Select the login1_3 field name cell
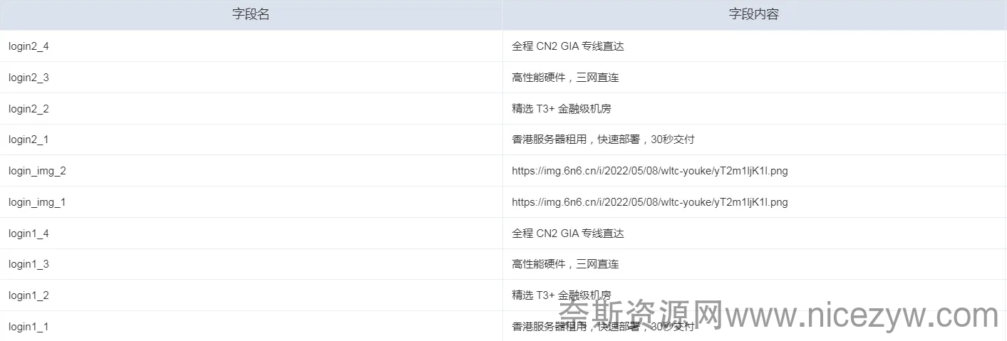 pos(251,264)
